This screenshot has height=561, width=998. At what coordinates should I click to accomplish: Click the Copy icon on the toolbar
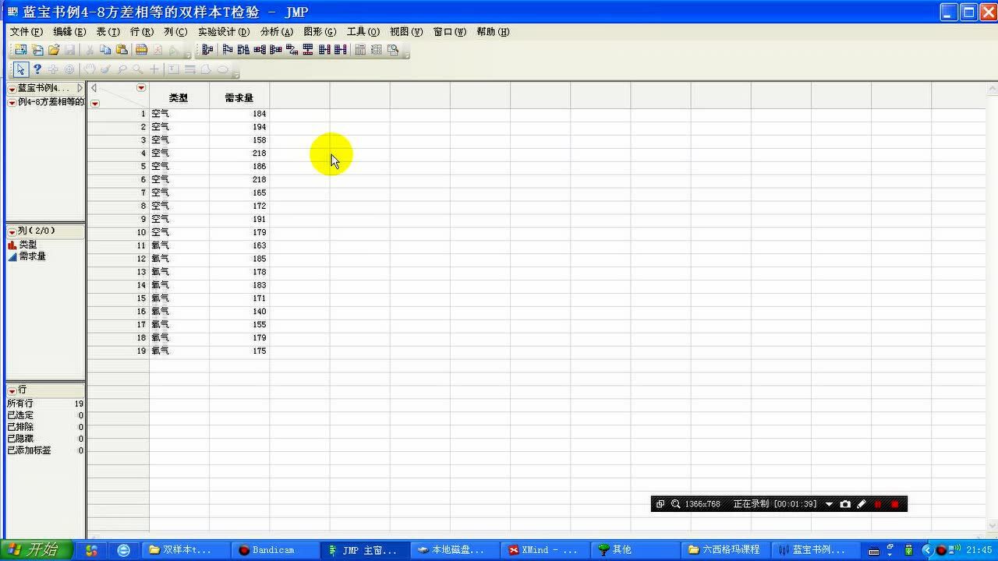tap(104, 49)
